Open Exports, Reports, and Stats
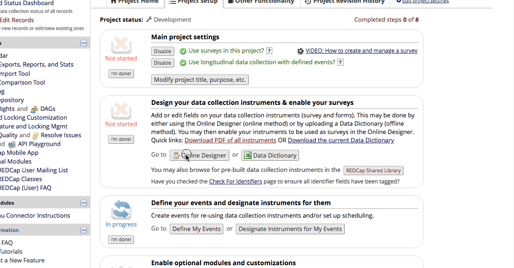Viewport: 514px width, 268px height. (x=37, y=65)
